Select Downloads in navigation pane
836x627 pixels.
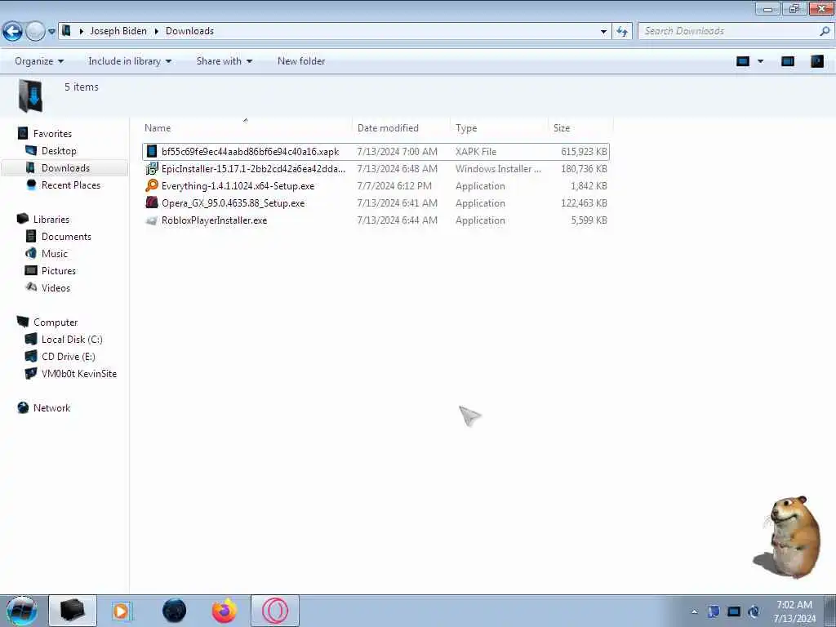tap(65, 168)
